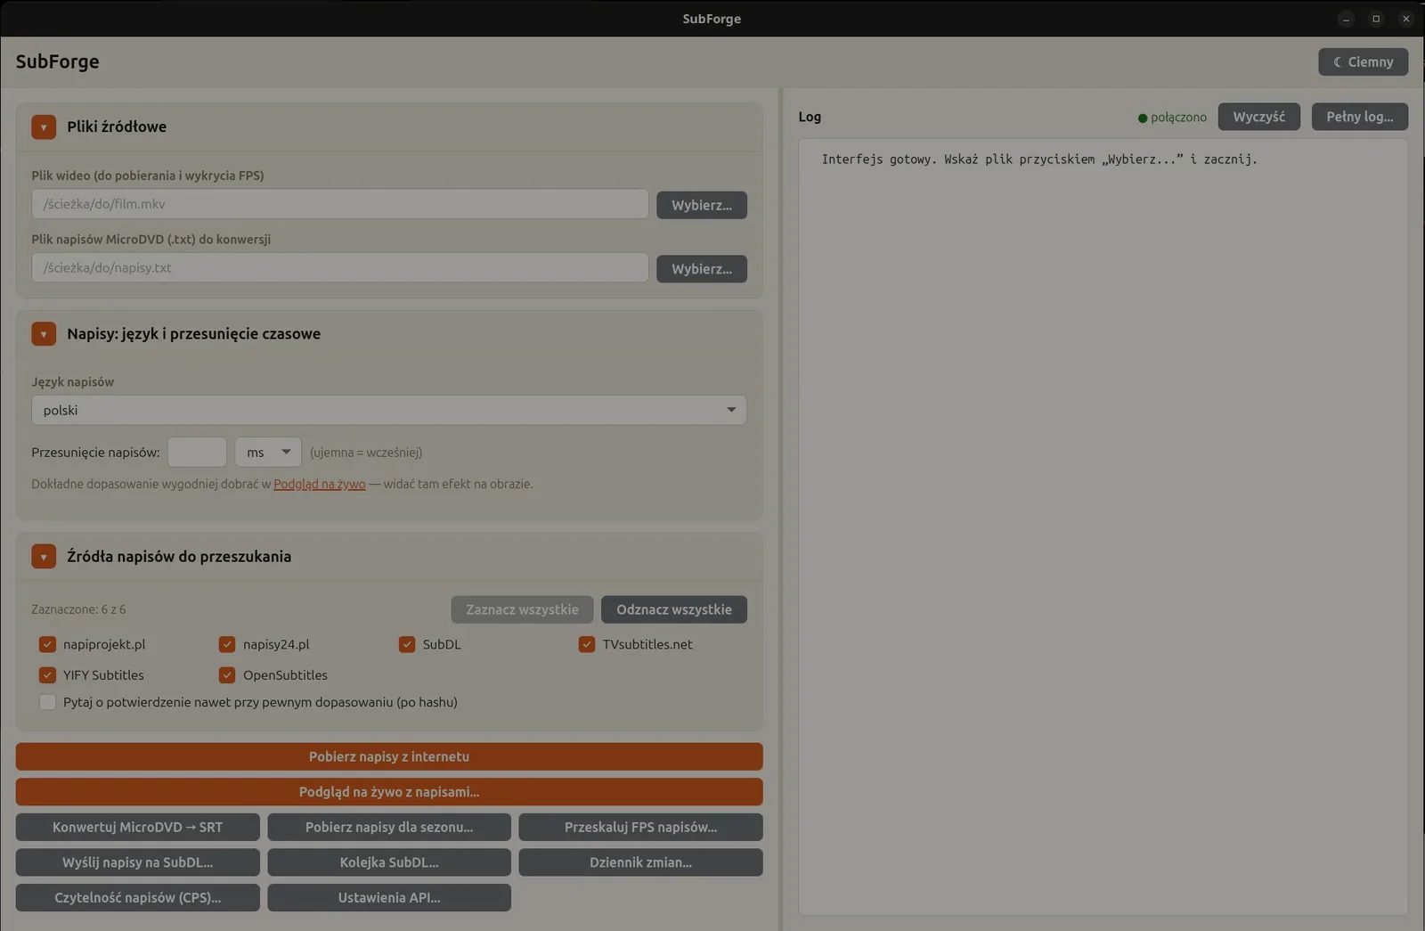Click Zaznacz wszystkie button

coord(522,609)
